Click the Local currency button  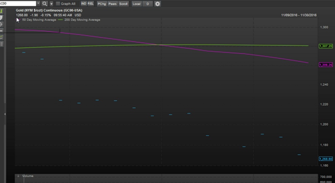[x=136, y=4]
